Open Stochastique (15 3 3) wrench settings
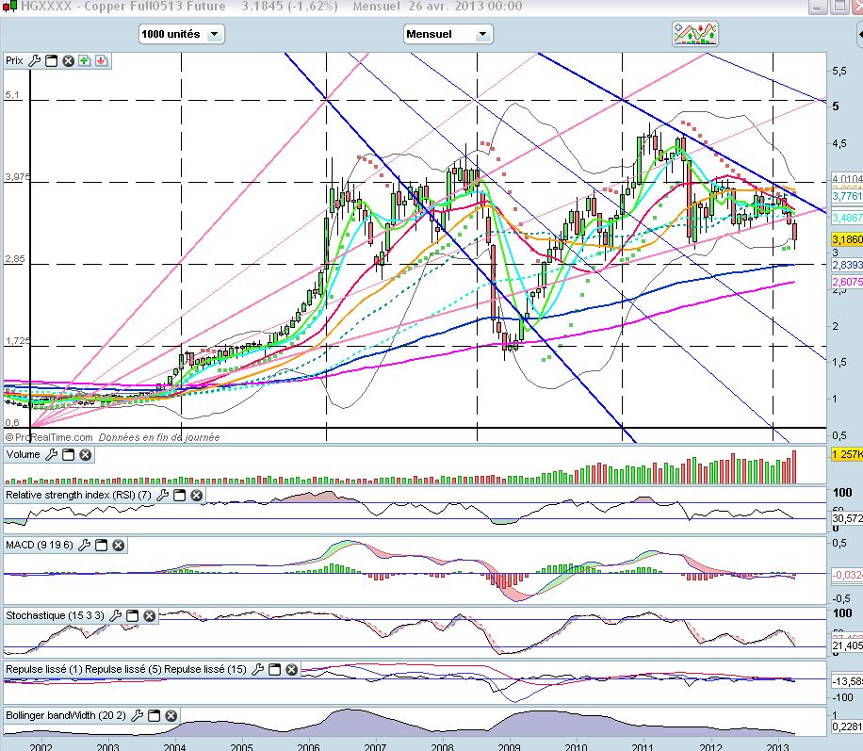This screenshot has height=751, width=863. tap(115, 615)
